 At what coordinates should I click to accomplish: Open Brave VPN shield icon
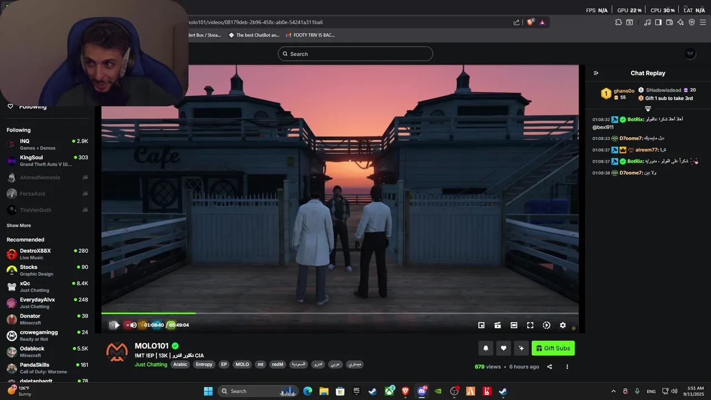click(692, 22)
